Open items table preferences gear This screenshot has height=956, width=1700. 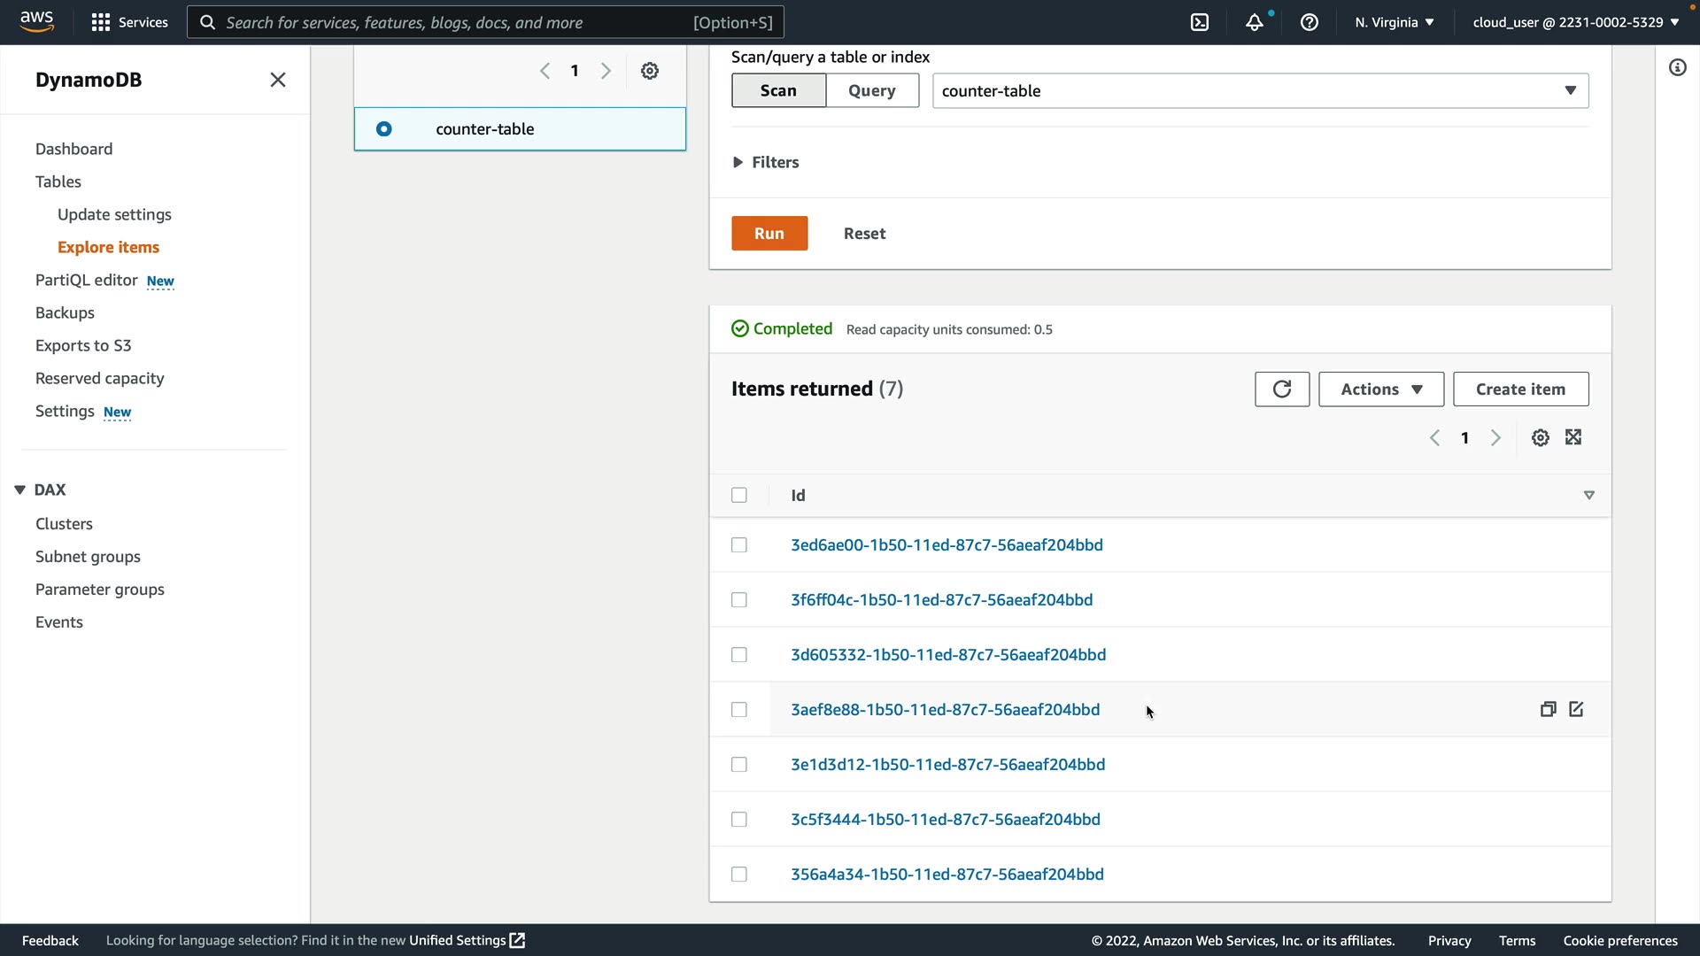point(1540,438)
